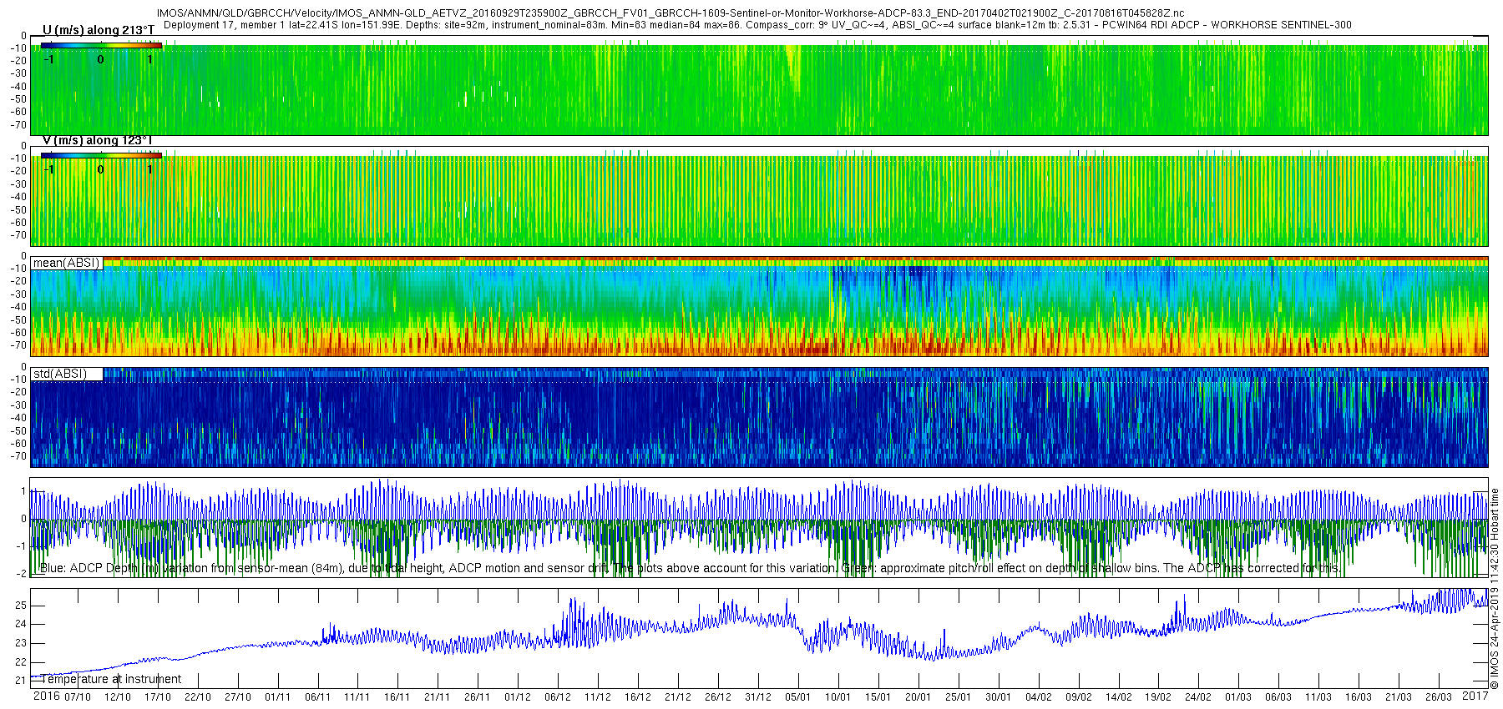The image size is (1503, 709).
Task: Click the '11/03' date tick label
Action: pyautogui.click(x=1318, y=697)
